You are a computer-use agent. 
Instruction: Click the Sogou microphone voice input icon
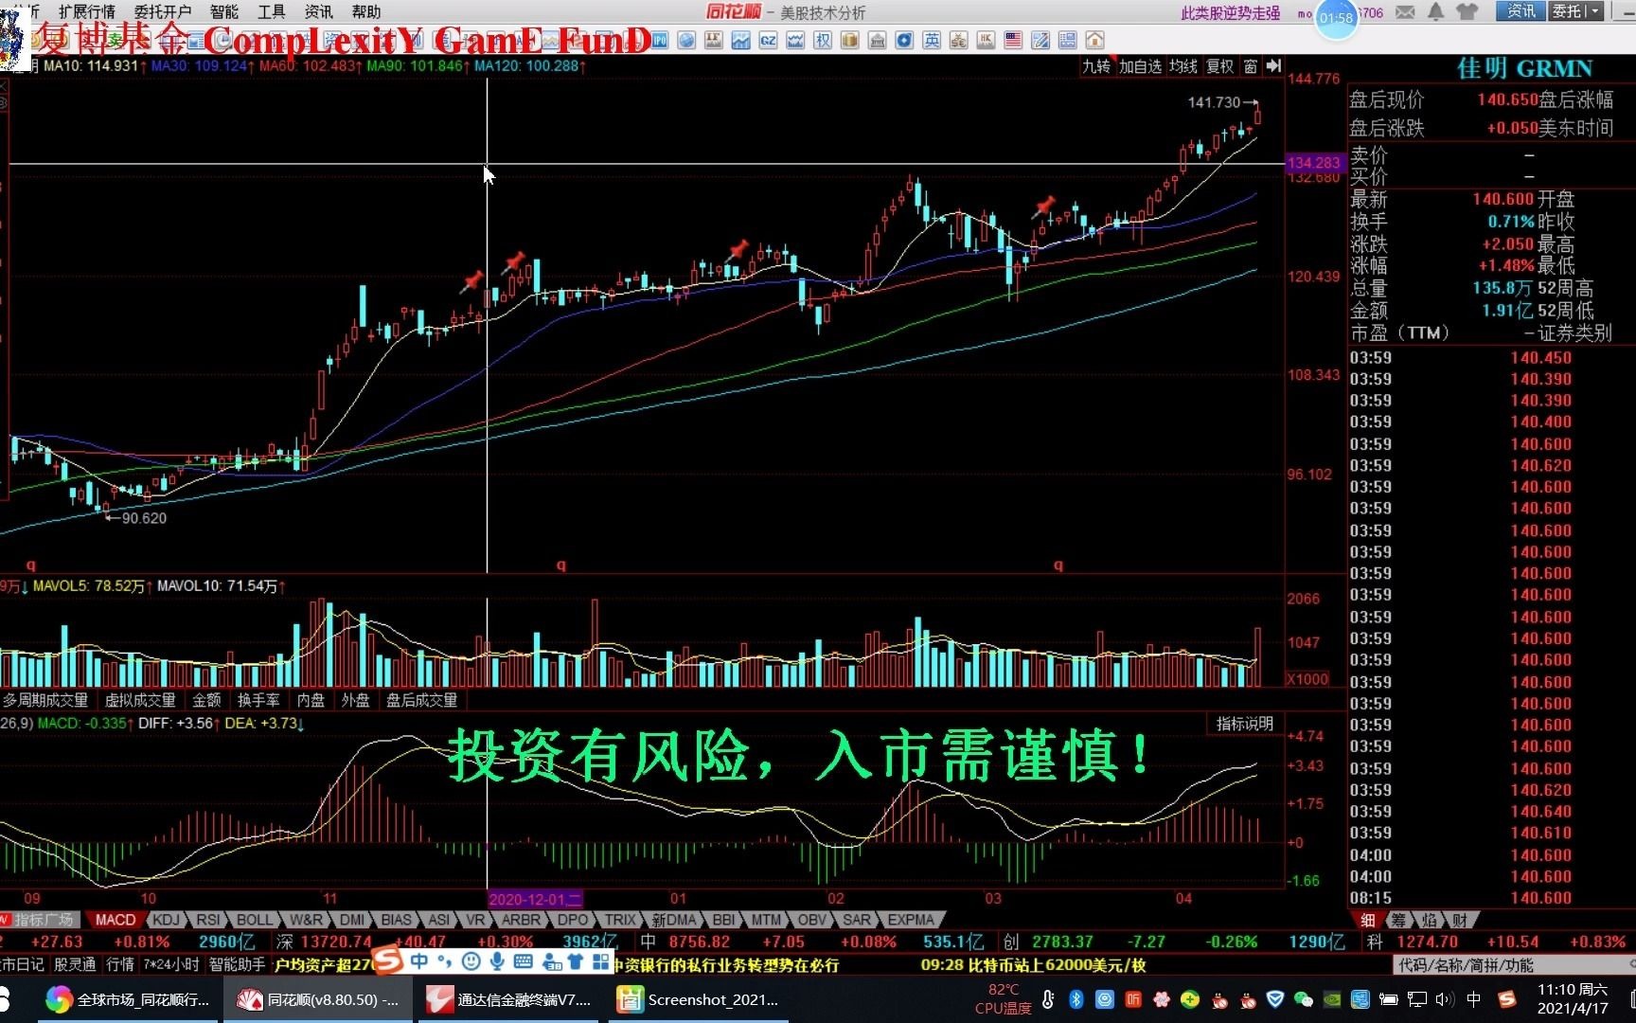pos(497,961)
